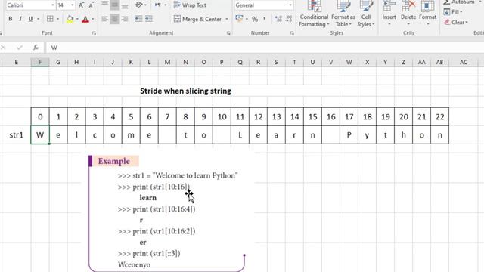Image resolution: width=484 pixels, height=272 pixels.
Task: Open Font dialog launcher
Action: [94, 33]
